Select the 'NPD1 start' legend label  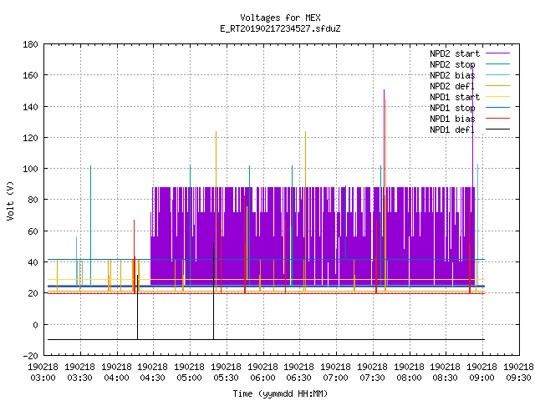455,97
